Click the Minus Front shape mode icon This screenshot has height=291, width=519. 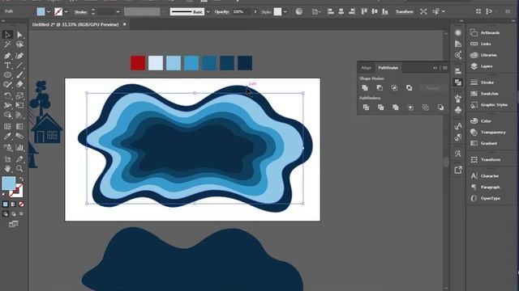380,88
